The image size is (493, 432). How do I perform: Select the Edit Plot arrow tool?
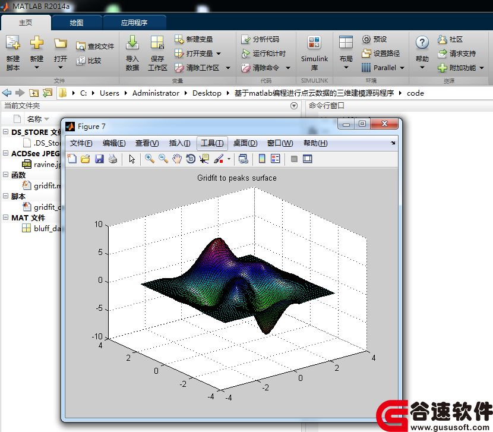point(132,159)
